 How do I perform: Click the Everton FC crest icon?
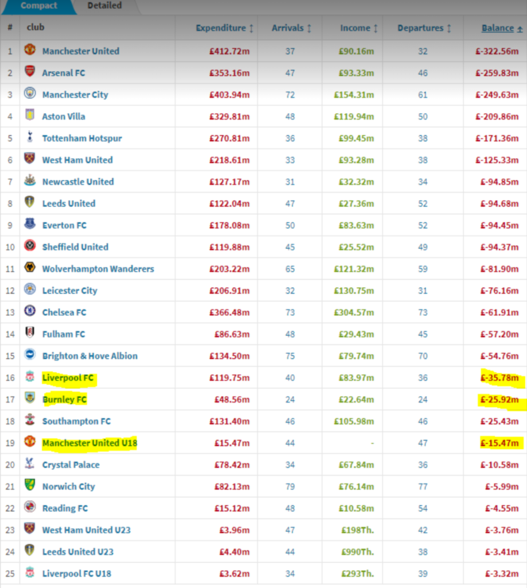30,223
